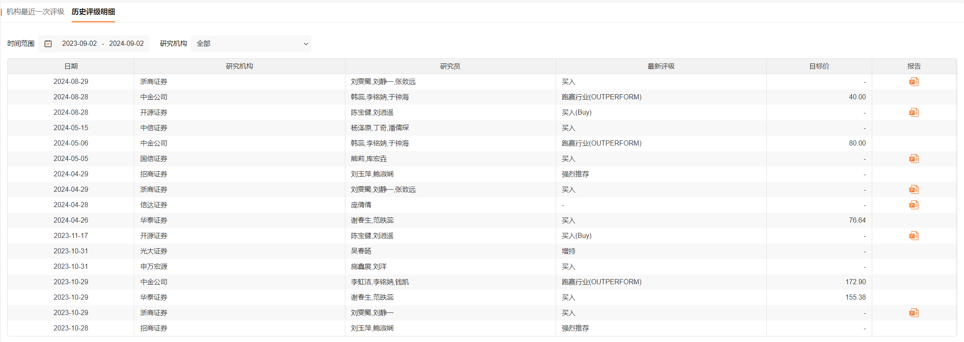The height and width of the screenshot is (342, 964).
Task: Click the 报告 column header
Action: pos(914,66)
